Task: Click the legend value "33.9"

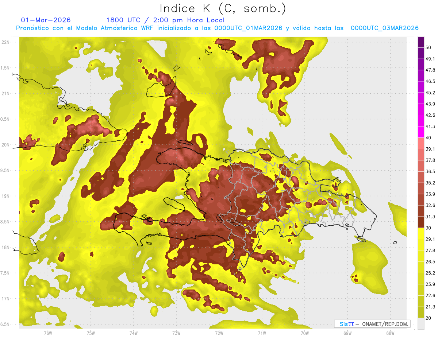Action: [x=430, y=194]
